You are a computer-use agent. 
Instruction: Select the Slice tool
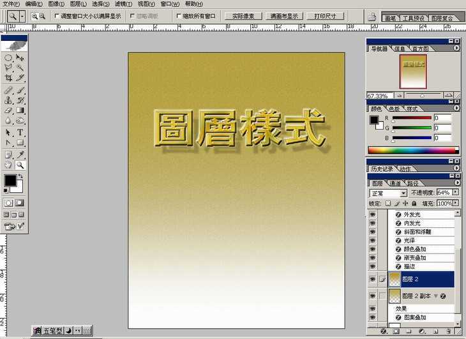click(20, 78)
